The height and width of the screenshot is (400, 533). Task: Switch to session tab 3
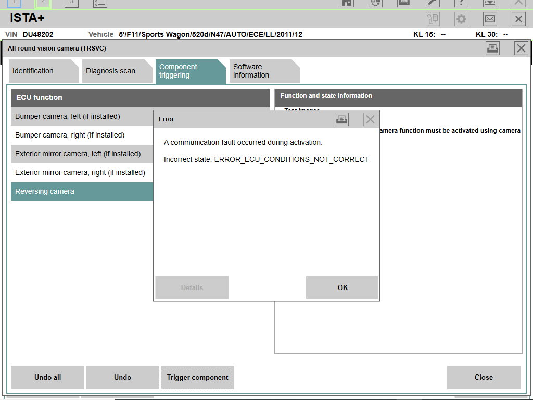[x=71, y=4]
